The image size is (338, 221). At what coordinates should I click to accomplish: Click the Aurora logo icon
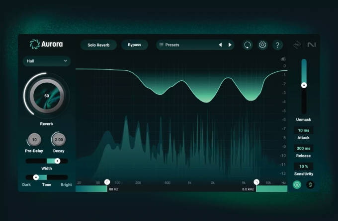pos(34,44)
